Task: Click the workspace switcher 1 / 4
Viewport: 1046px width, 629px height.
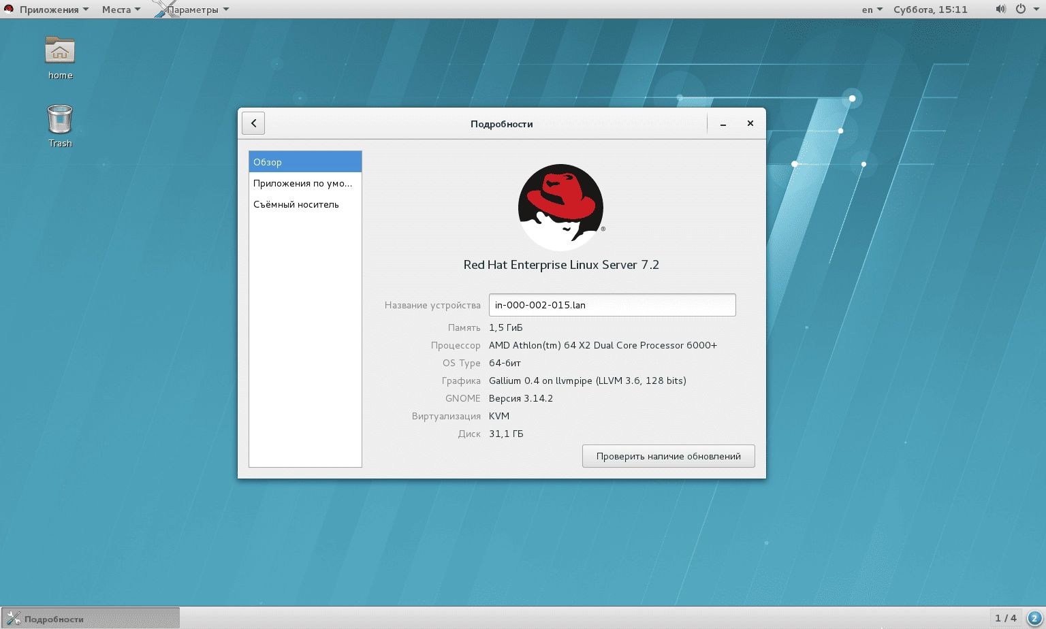Action: (x=1005, y=618)
